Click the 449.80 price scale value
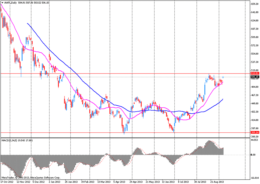The width and height of the screenshot is (260, 184). point(255,104)
